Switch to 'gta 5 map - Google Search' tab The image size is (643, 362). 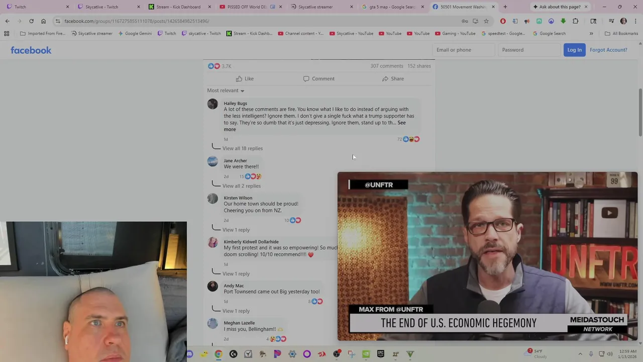tap(392, 7)
